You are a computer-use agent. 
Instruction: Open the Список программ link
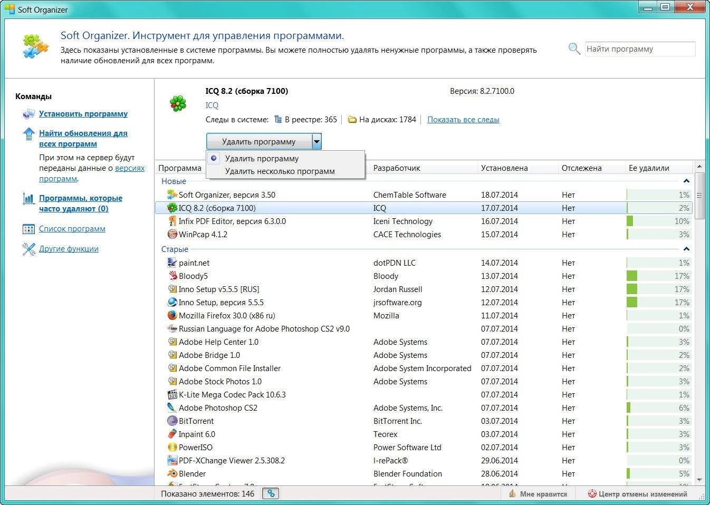coord(72,229)
